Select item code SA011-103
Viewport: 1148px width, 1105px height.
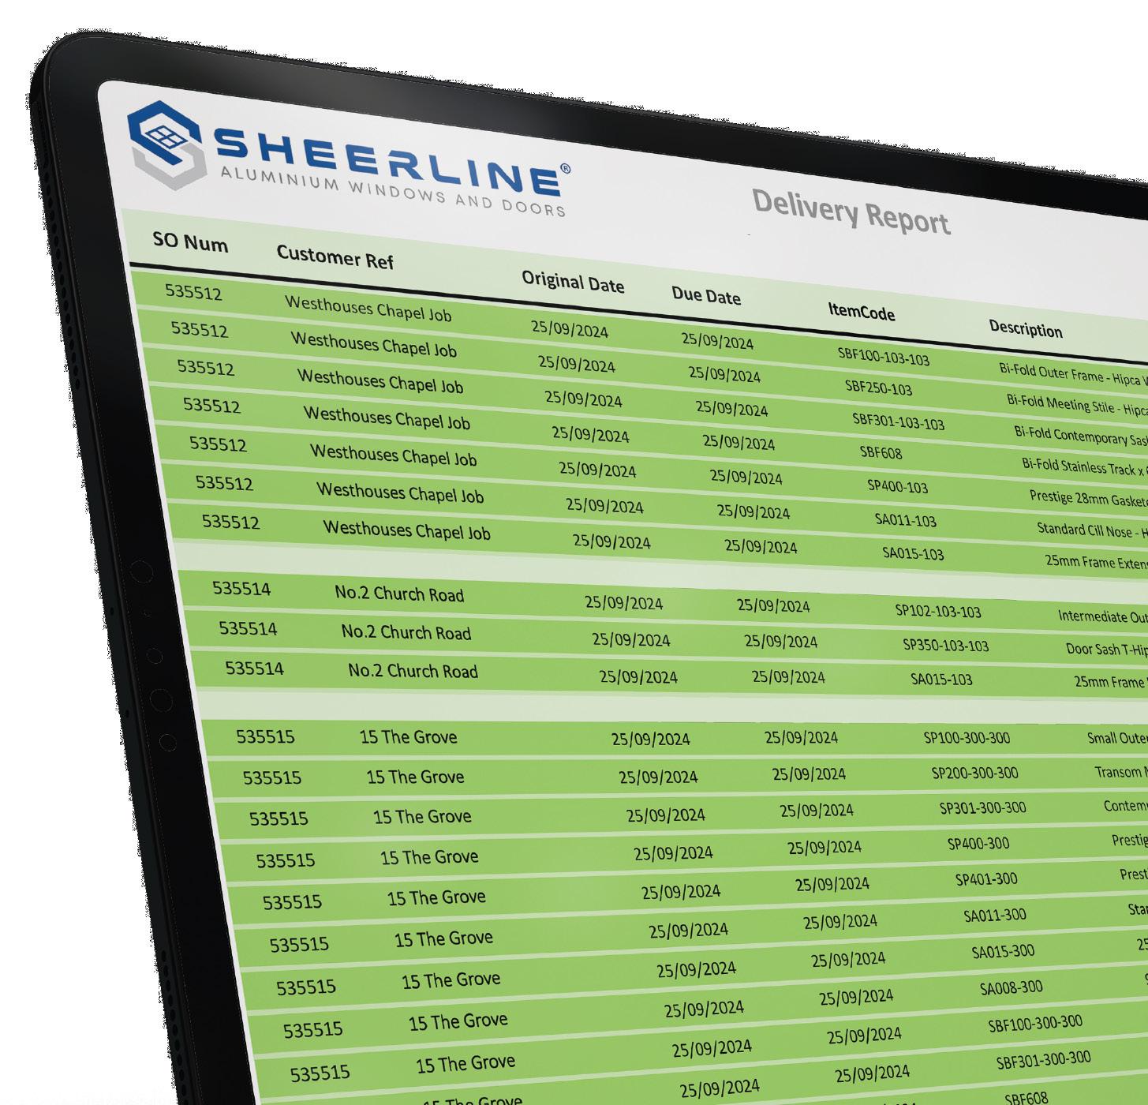coord(906,519)
